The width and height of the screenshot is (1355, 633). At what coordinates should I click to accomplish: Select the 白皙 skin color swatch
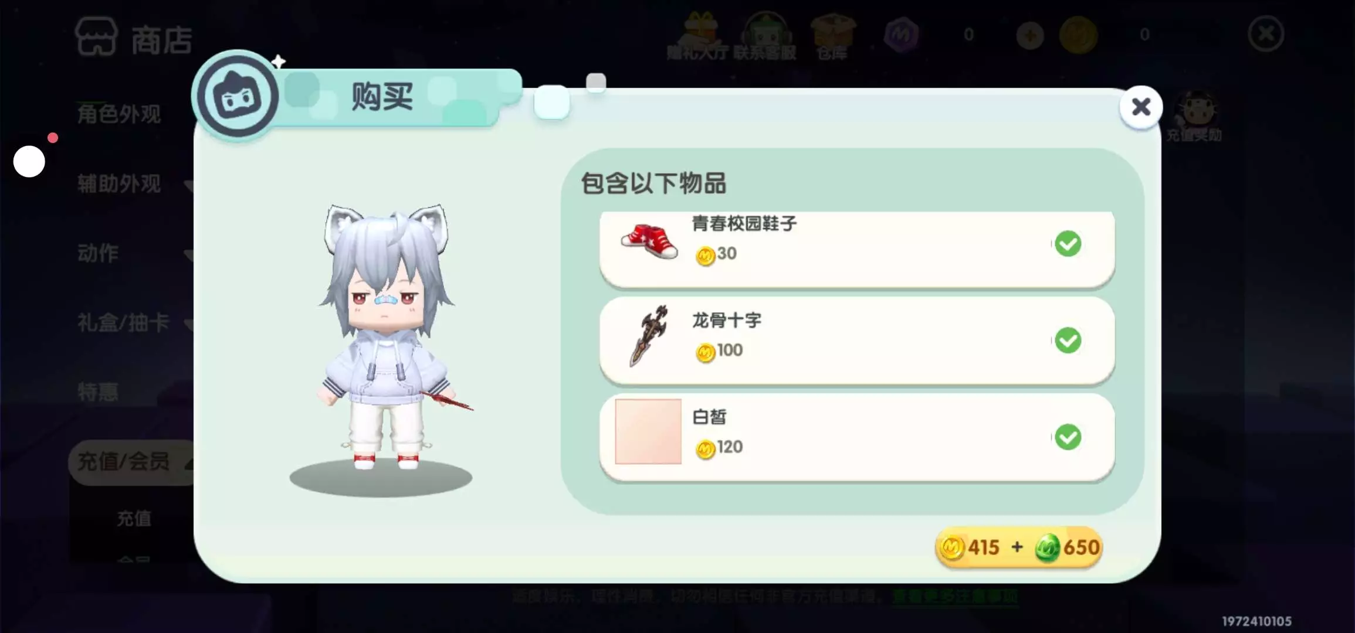pyautogui.click(x=648, y=431)
